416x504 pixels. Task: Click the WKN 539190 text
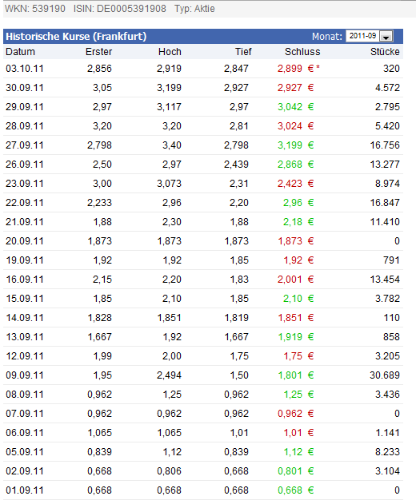tap(35, 9)
